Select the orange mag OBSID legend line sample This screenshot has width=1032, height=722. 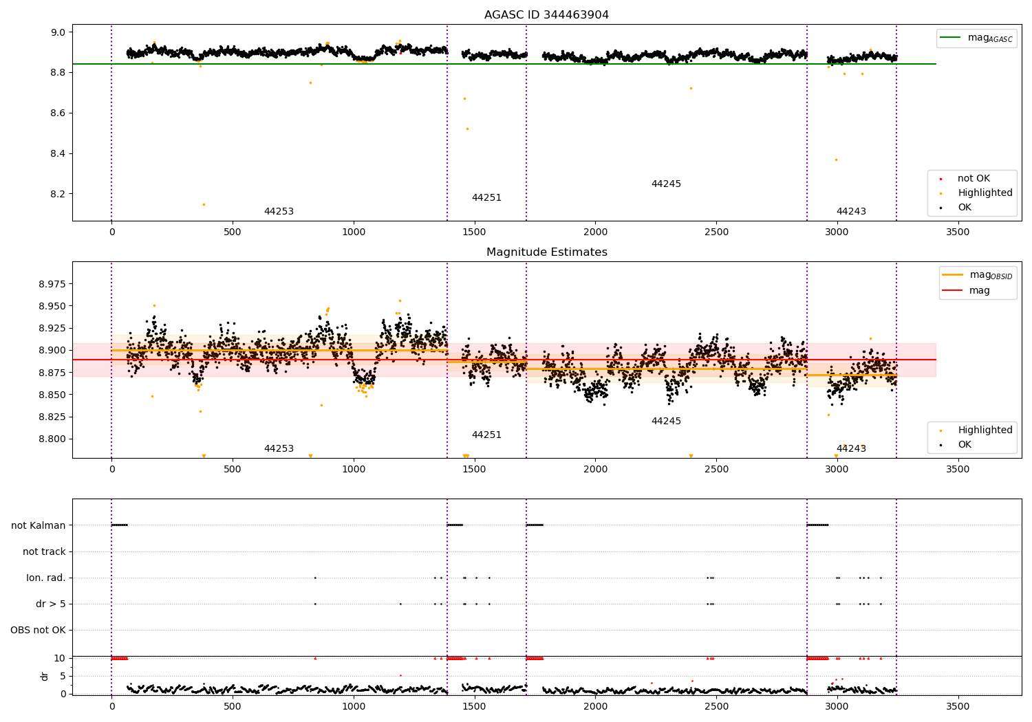coord(953,275)
